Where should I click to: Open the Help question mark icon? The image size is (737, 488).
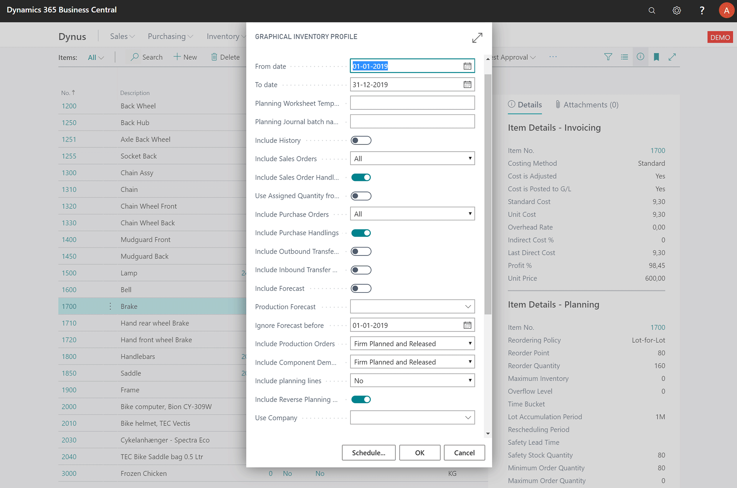[x=702, y=10]
